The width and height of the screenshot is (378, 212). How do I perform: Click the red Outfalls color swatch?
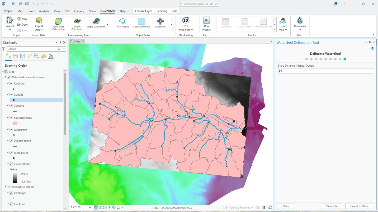click(13, 100)
